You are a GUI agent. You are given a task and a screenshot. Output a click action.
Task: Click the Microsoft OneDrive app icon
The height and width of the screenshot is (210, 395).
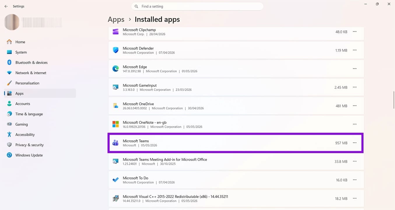click(x=116, y=106)
